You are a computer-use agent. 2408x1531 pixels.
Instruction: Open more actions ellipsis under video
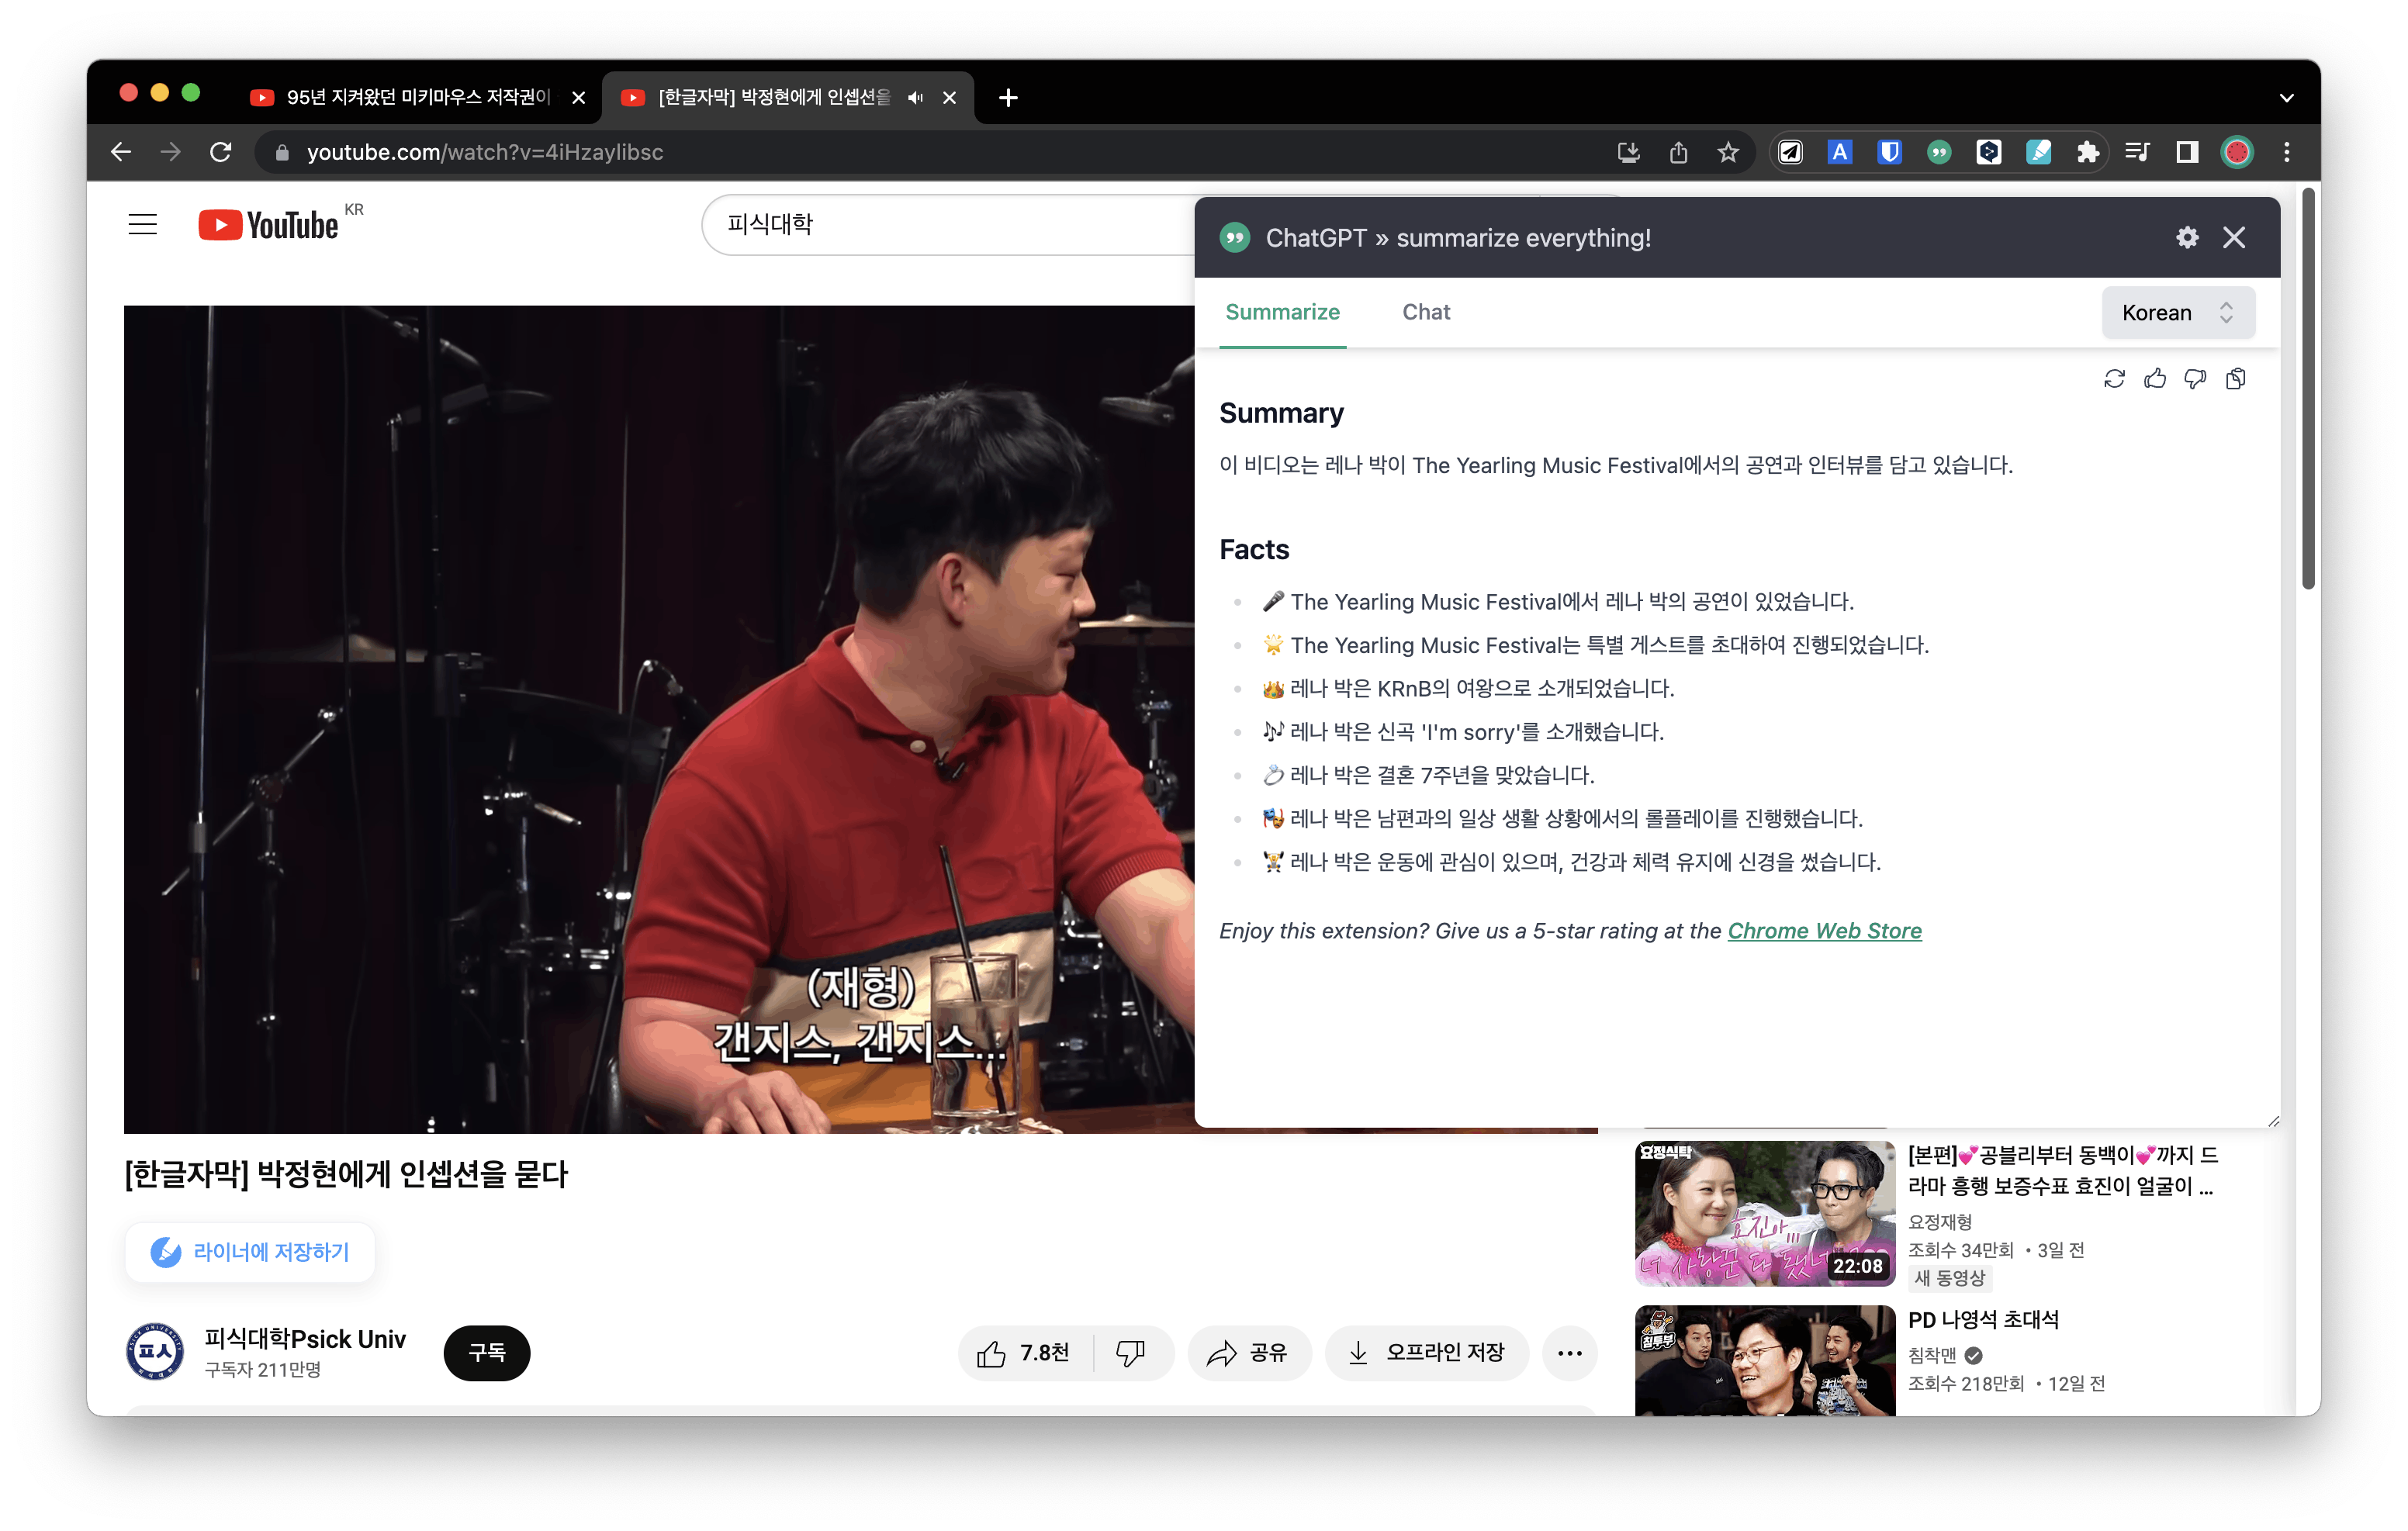pos(1570,1353)
